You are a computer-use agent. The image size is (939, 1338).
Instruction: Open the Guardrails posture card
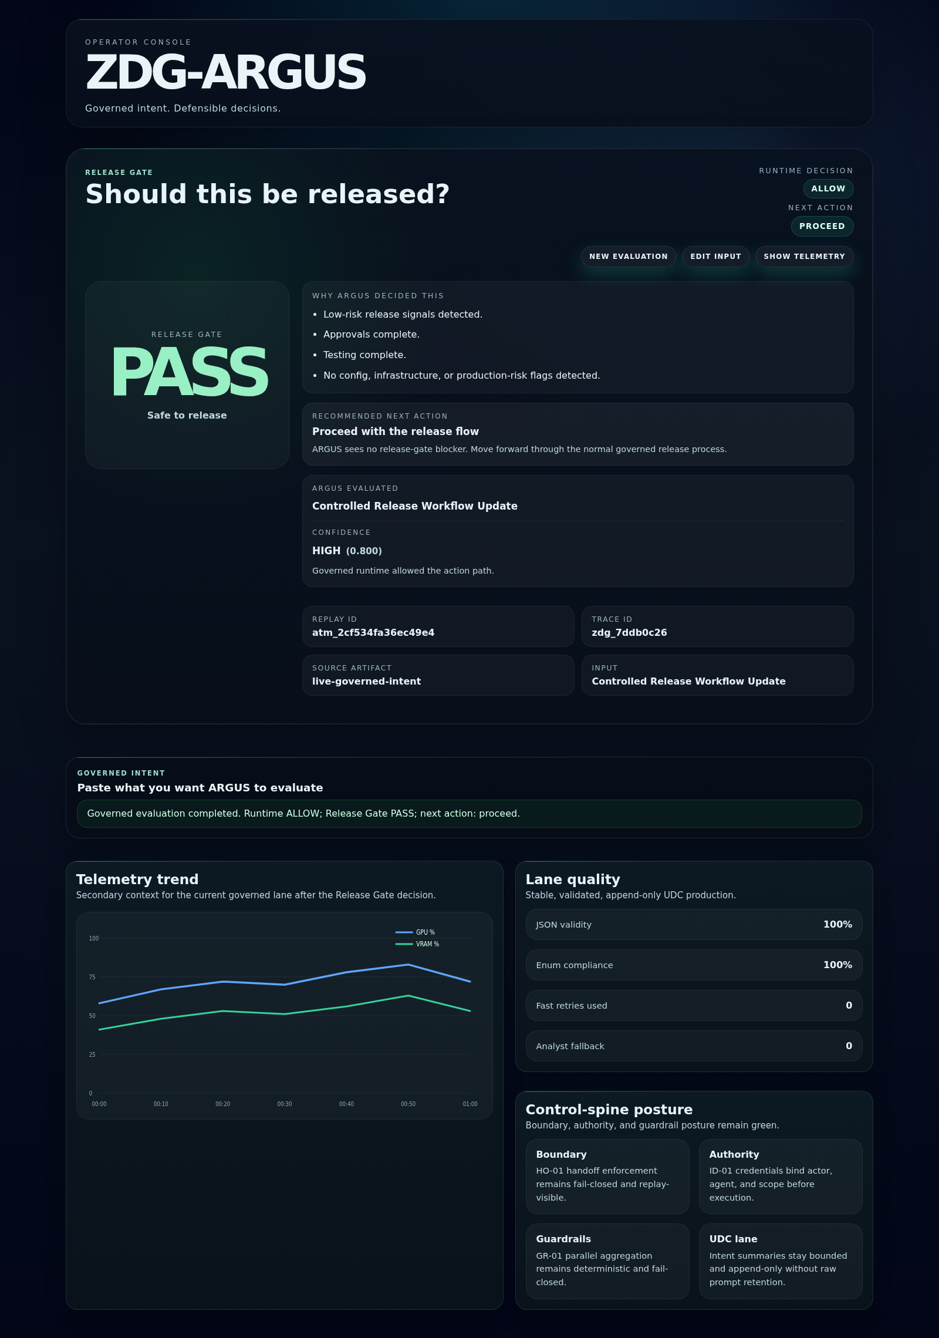(x=607, y=1261)
